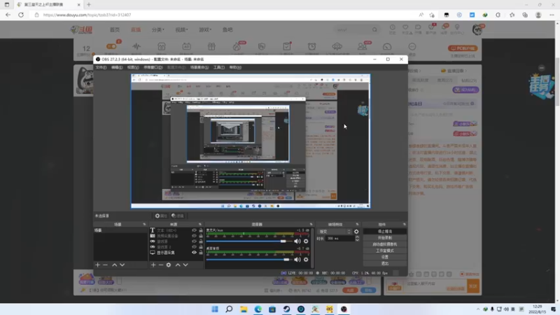Lock the 游戏源 2 source
This screenshot has width=560, height=315.
point(201,247)
